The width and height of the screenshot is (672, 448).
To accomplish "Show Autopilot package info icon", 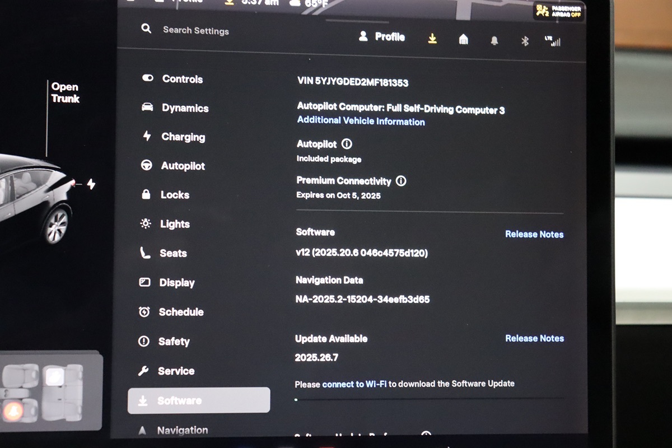I will coord(347,144).
